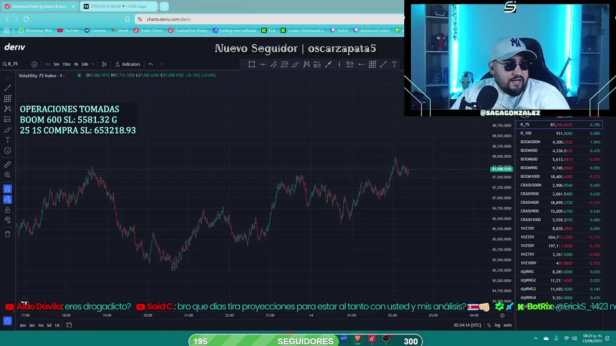Toggle hide all drawings eye icon
The width and height of the screenshot is (616, 346).
pyautogui.click(x=7, y=220)
